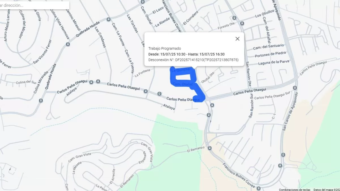Select the bus stop beside San Vicente Ferrer
340x191 pixels.
point(68,44)
